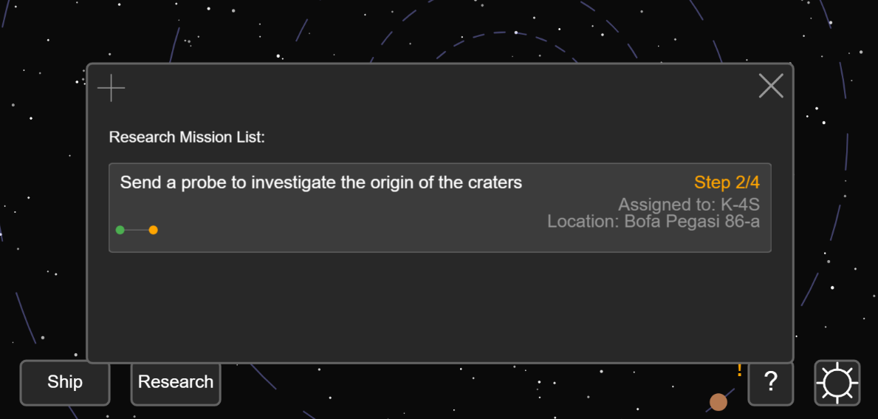The width and height of the screenshot is (878, 419).
Task: Click the plus icon to add mission
Action: click(111, 88)
